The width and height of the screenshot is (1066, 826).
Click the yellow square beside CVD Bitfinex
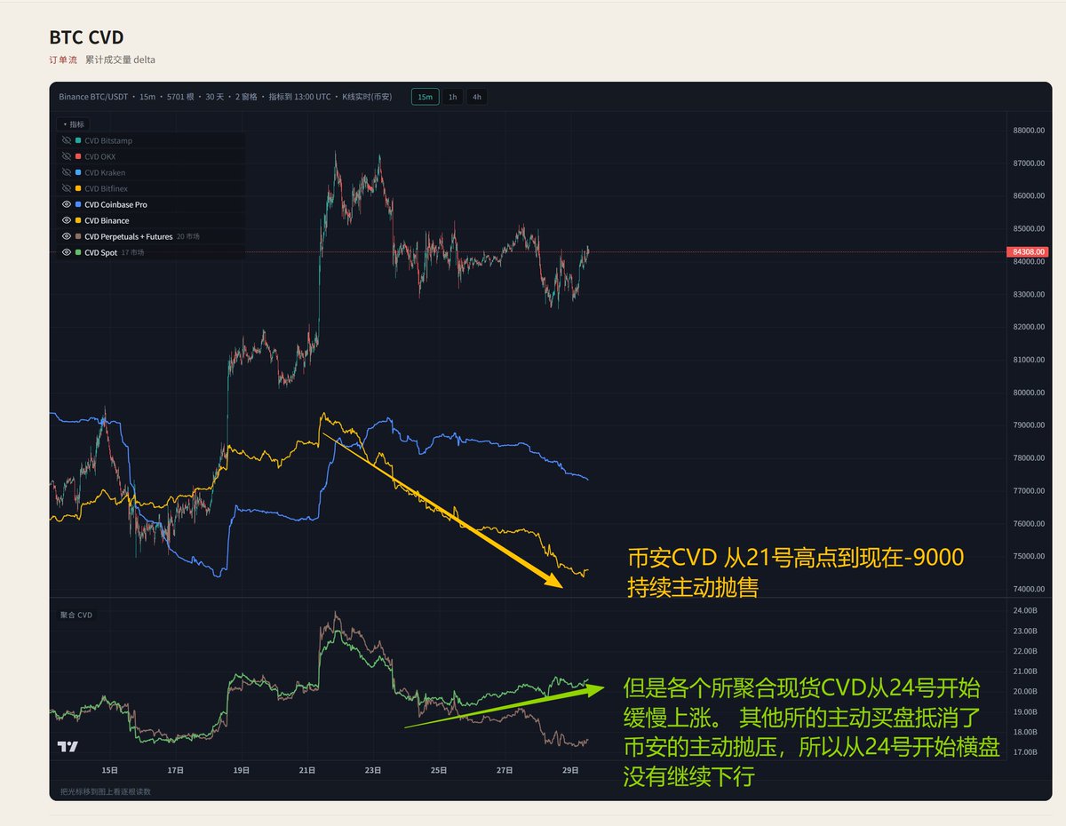(x=78, y=188)
